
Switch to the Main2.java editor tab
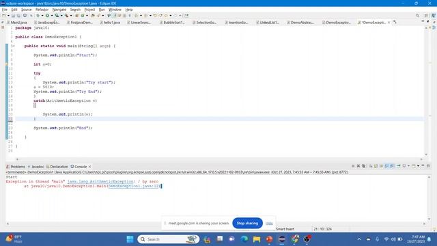(x=17, y=23)
